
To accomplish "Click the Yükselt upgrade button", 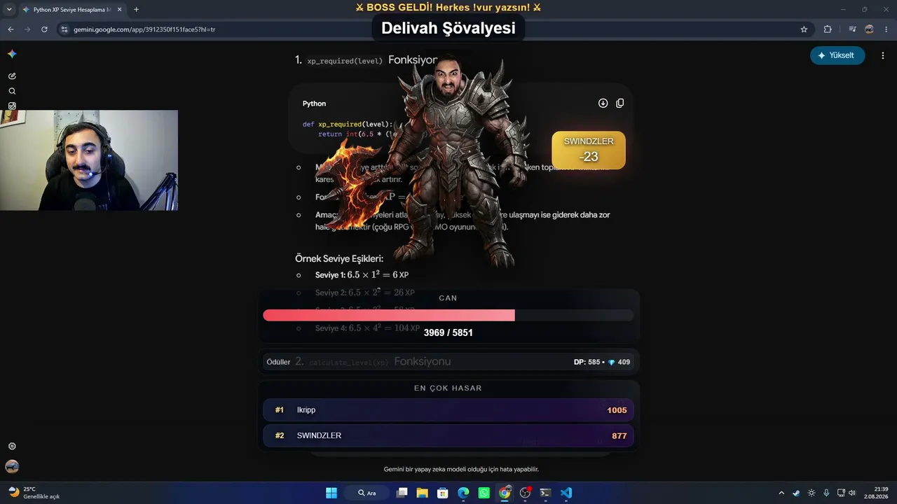I will pos(837,55).
